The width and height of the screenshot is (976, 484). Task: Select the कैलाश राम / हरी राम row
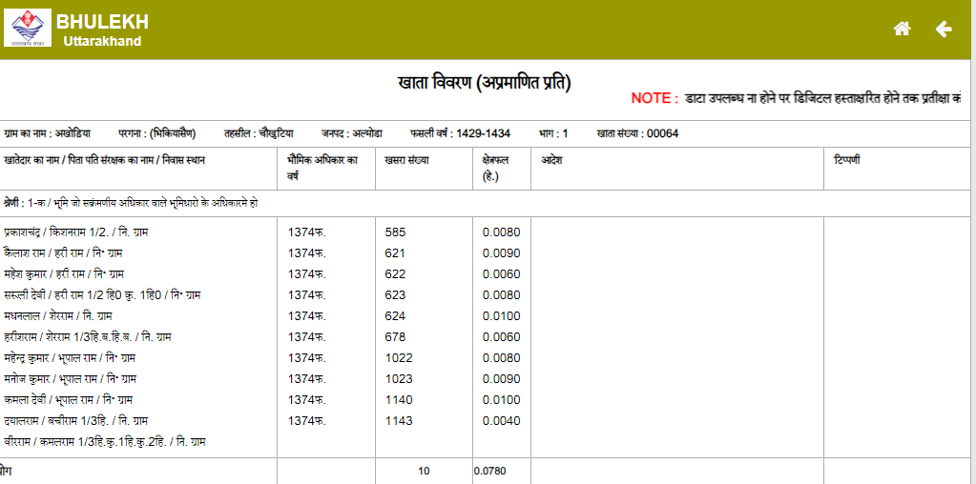tap(62, 252)
